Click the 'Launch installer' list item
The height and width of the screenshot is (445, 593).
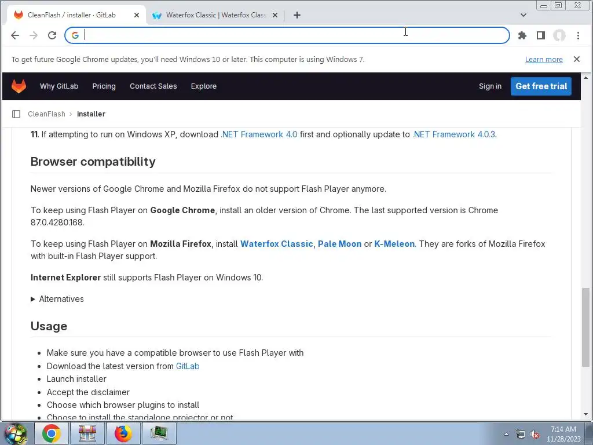76,379
